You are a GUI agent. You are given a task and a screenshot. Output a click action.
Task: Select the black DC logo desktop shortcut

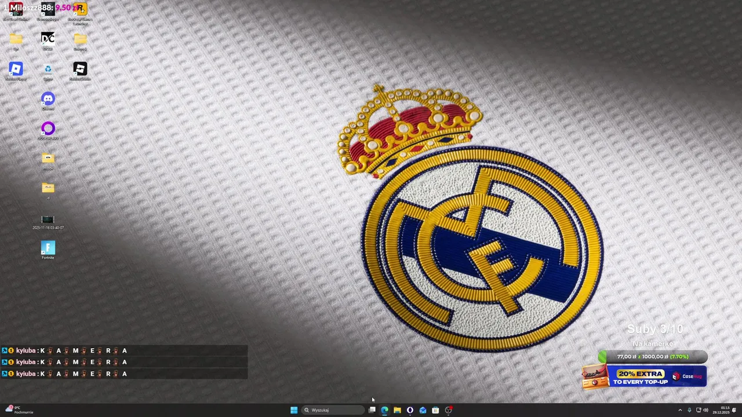(x=48, y=41)
